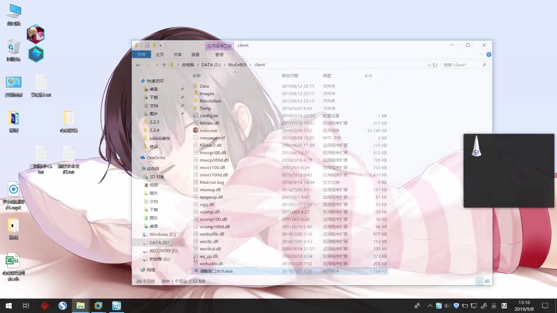The image size is (557, 313).
Task: Select the main.exe application
Action: 208,130
